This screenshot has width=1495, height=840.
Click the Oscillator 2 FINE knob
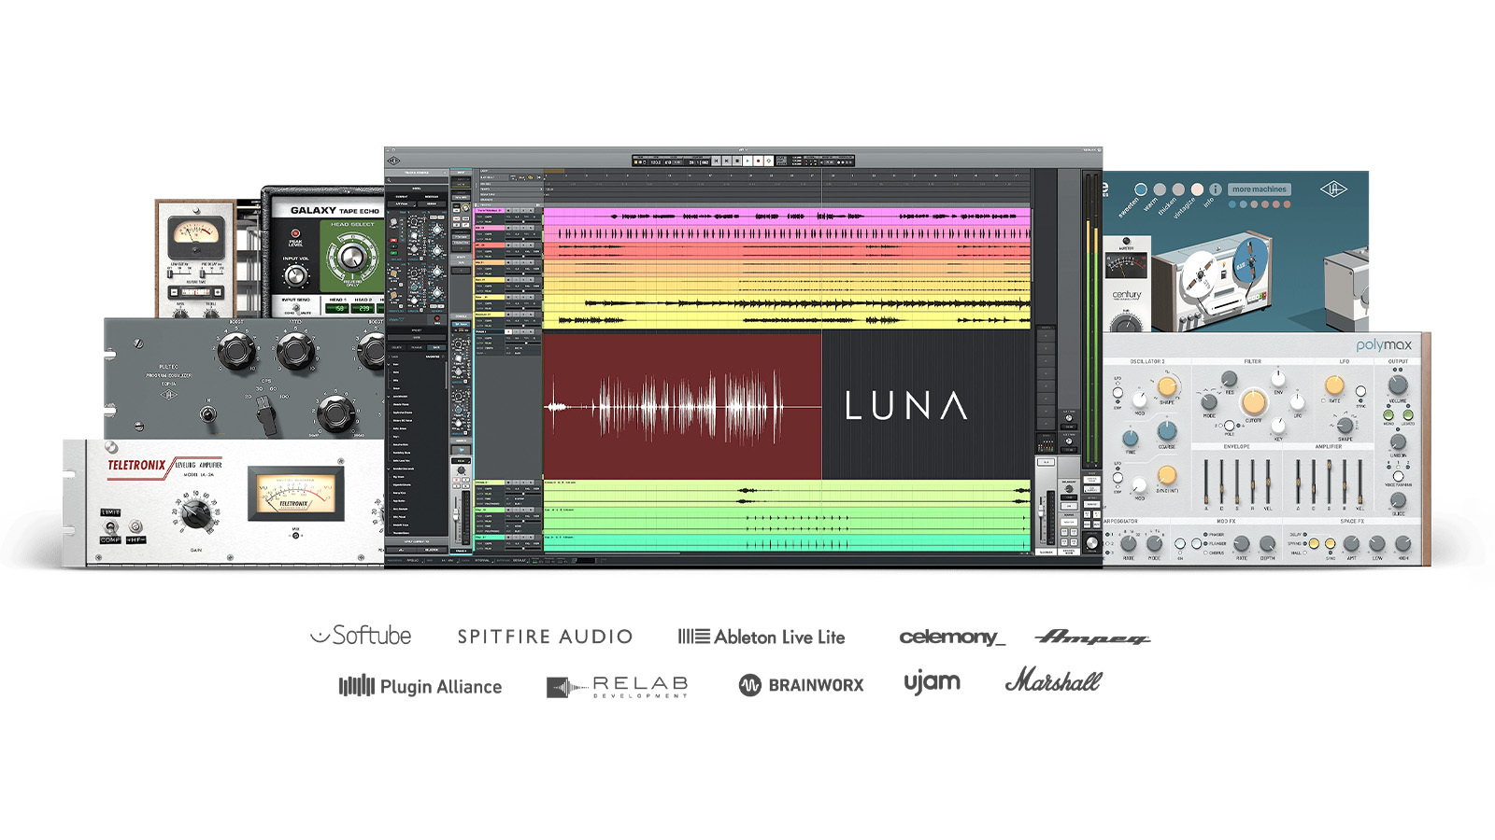pyautogui.click(x=1131, y=438)
